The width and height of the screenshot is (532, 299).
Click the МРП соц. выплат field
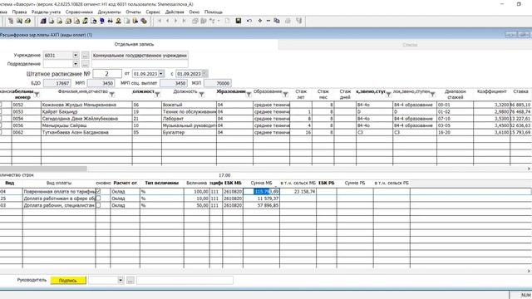click(x=174, y=83)
